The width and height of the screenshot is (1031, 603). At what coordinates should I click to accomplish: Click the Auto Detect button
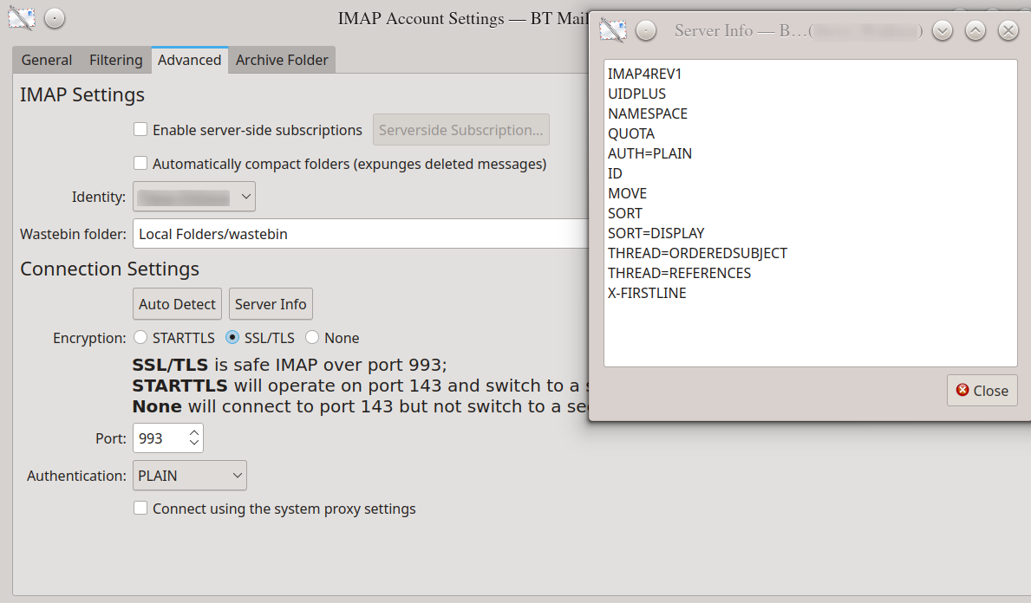[x=177, y=304]
